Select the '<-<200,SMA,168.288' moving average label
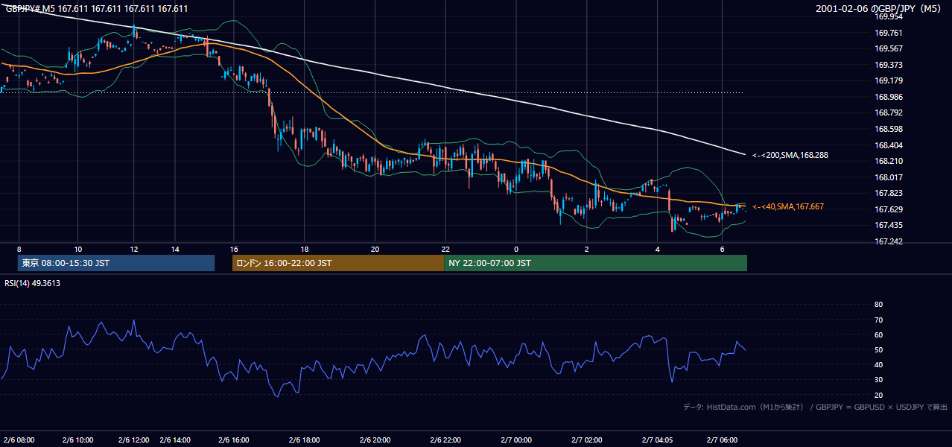Screen dimensions: 952x447 tap(790, 156)
